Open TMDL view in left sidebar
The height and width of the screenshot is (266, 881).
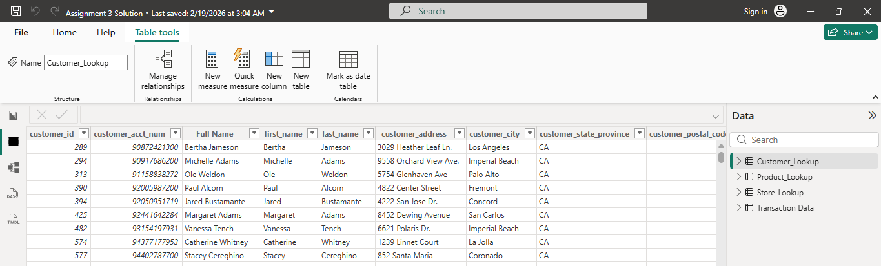click(x=13, y=220)
